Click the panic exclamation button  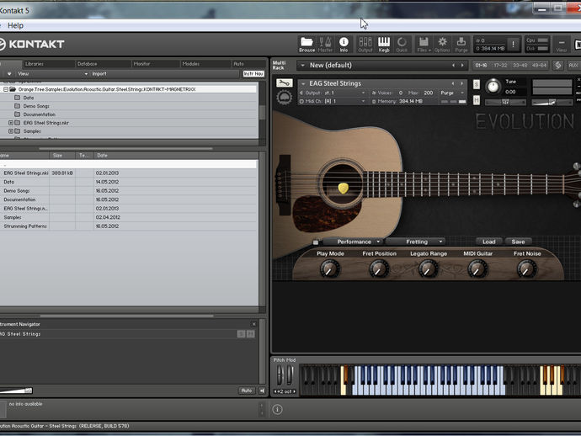click(513, 45)
